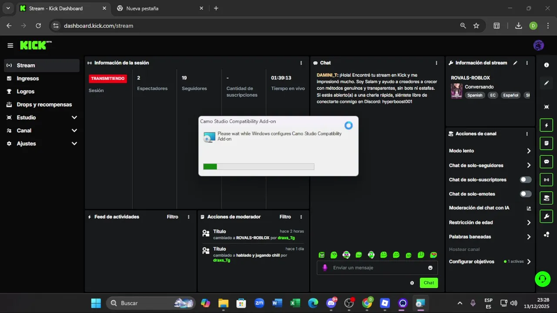Viewport: 557px width, 313px height.
Task: Click the EC tag
Action: [x=493, y=95]
